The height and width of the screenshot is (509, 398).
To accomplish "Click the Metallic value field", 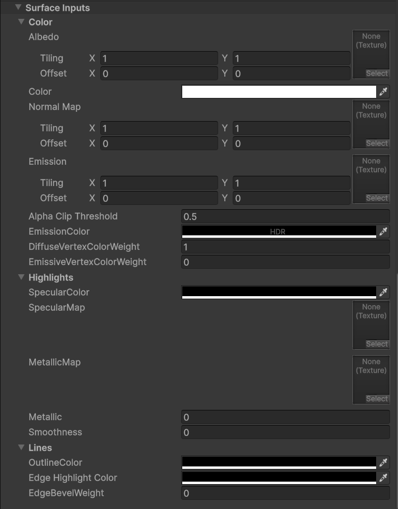I will [286, 417].
